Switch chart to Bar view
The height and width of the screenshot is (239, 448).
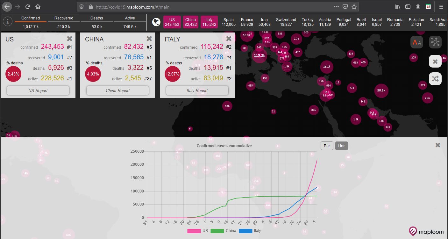(327, 146)
